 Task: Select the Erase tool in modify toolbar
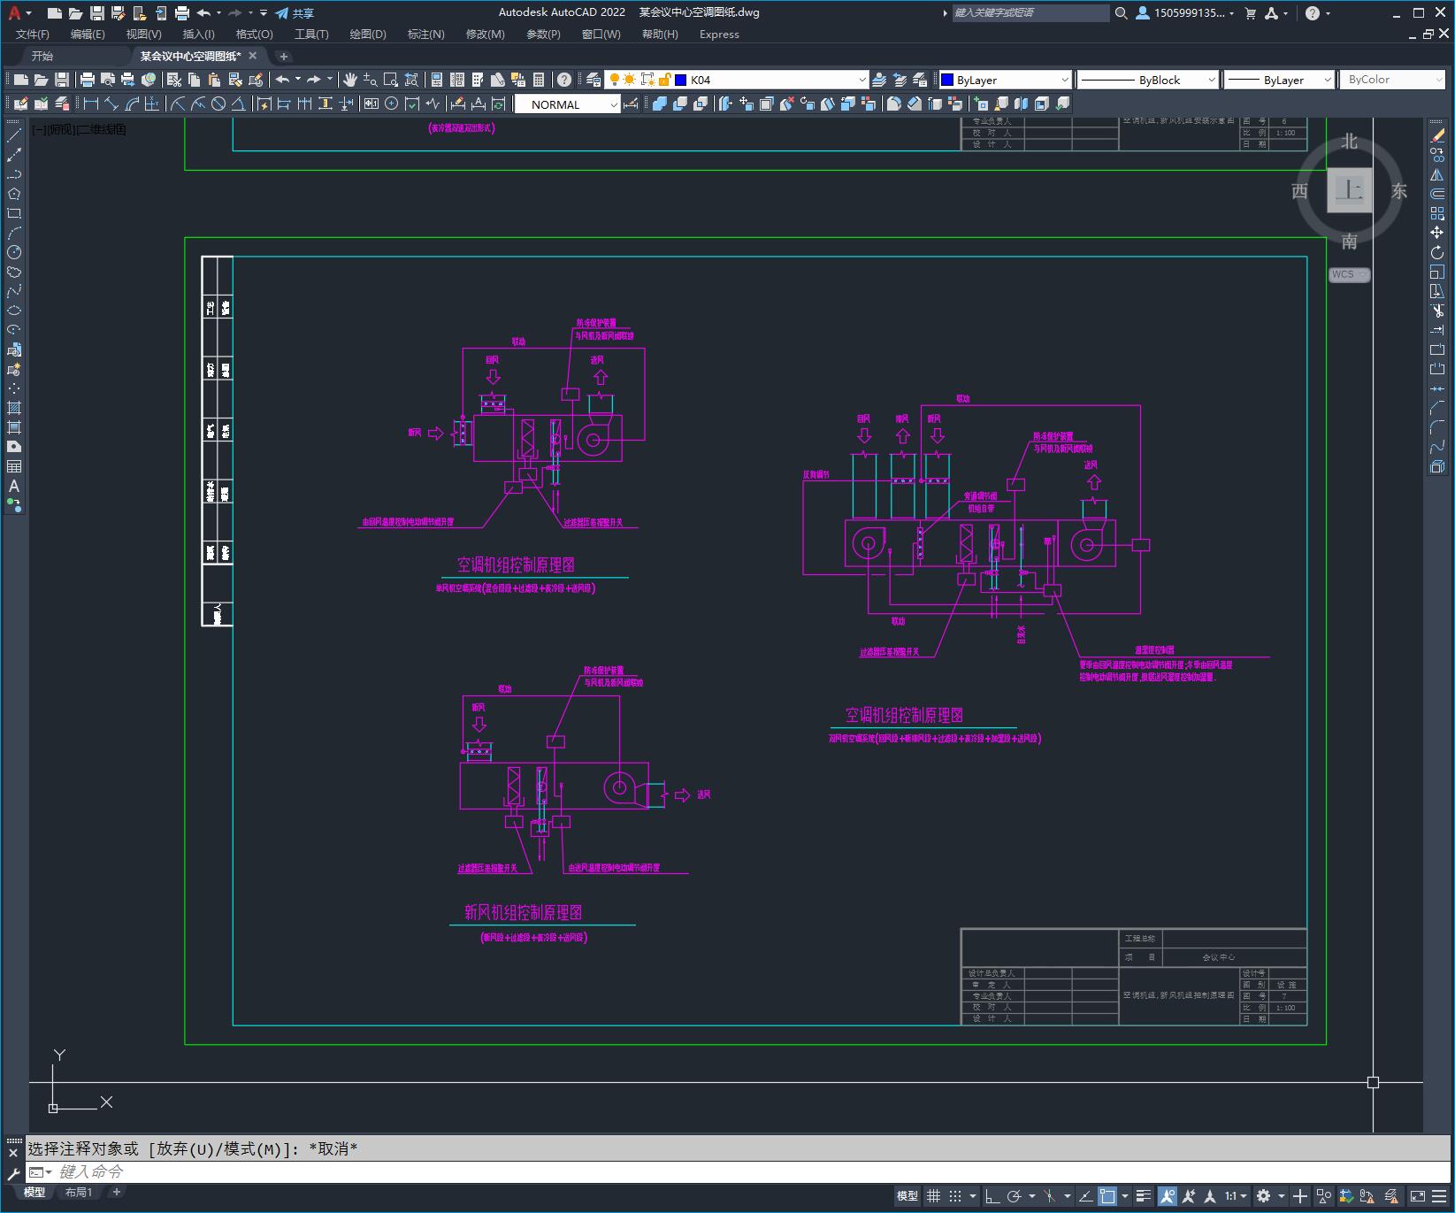[1437, 135]
